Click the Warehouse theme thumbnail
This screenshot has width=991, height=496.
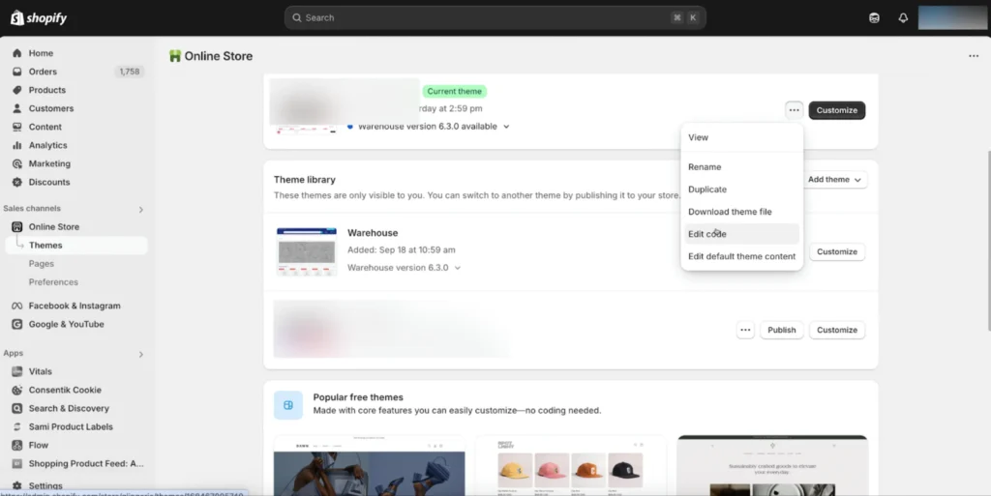tap(307, 251)
